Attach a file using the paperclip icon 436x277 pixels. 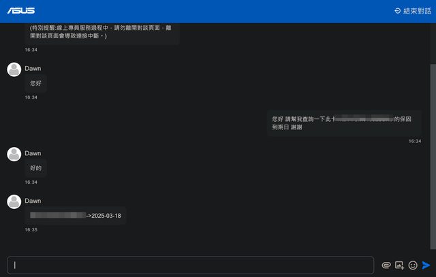(386, 265)
